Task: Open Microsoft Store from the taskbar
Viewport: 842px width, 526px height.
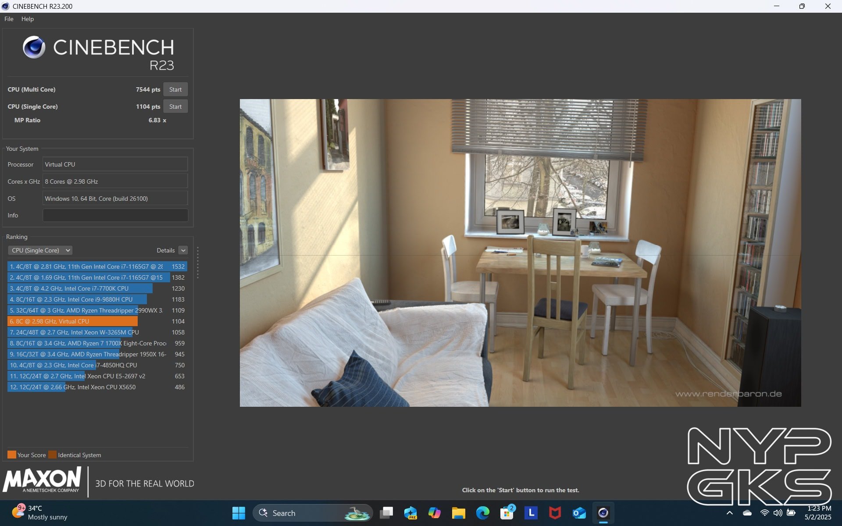Action: tap(507, 513)
